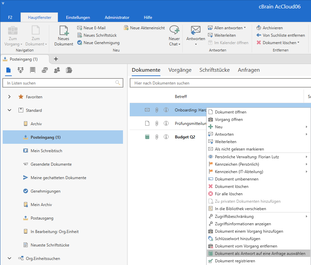311x265 pixels.
Task: Open the org chart list view icon
Action: click(21, 70)
